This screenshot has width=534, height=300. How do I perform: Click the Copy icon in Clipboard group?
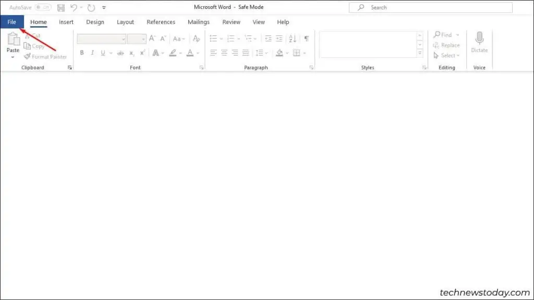(x=27, y=46)
